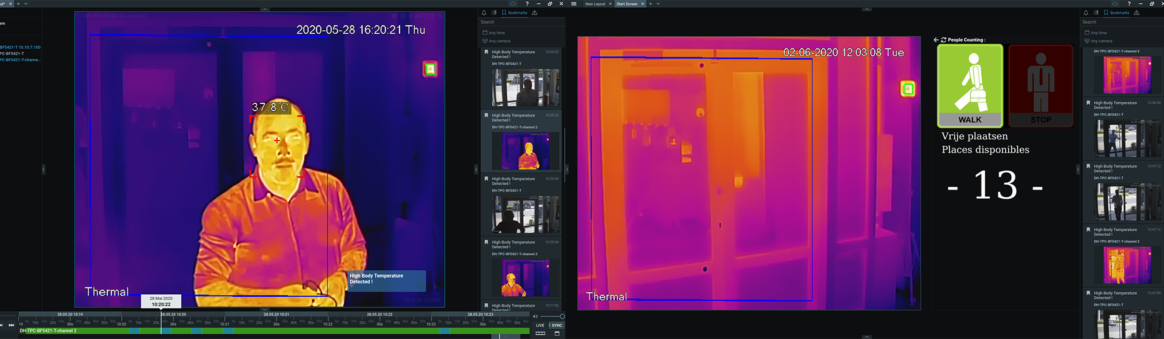Image resolution: width=1164 pixels, height=339 pixels.
Task: Select the Start Screen tab
Action: pos(627,4)
